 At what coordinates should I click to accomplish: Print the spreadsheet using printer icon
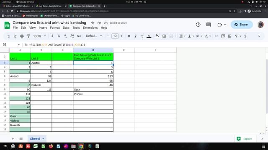(22, 36)
